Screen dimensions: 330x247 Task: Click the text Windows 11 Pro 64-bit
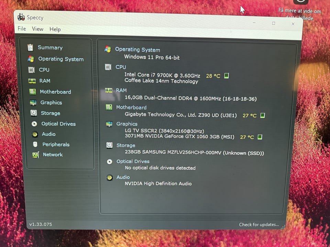pyautogui.click(x=152, y=57)
